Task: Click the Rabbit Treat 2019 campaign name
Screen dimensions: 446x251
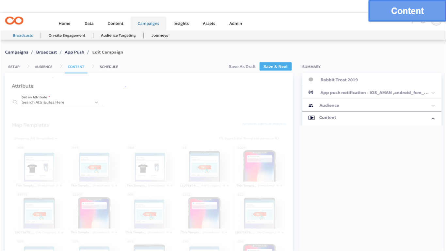Action: click(339, 80)
